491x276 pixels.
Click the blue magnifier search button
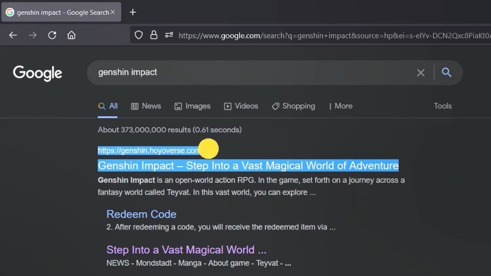(x=446, y=73)
